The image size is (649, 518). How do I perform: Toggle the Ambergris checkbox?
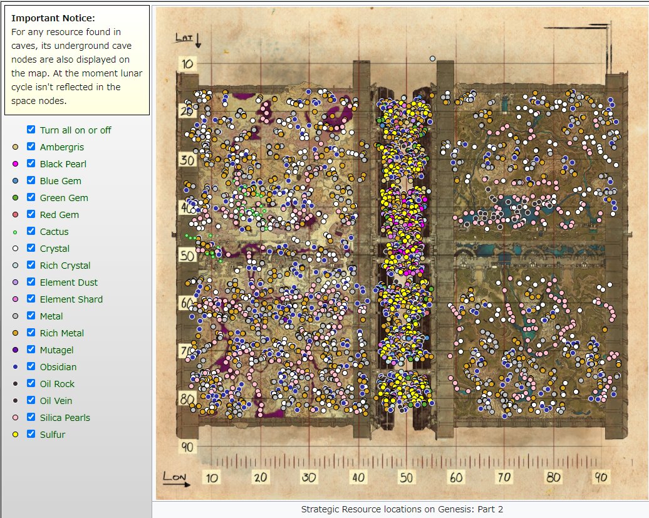point(31,147)
